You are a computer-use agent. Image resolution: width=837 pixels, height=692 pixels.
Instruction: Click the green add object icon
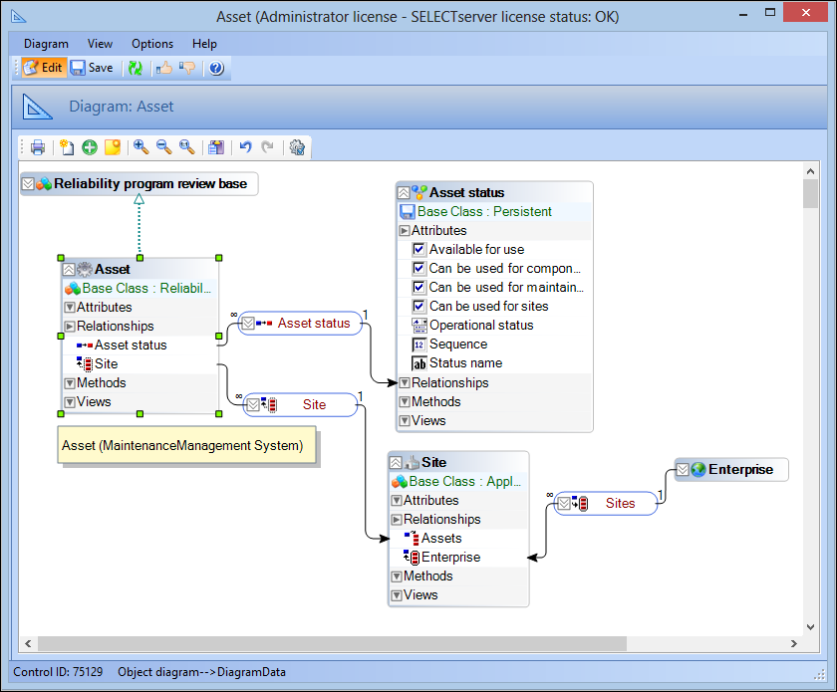click(90, 147)
